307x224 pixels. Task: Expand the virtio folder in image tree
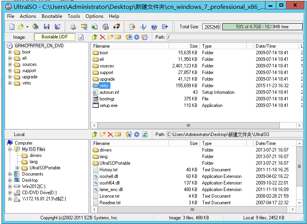pos(10,83)
